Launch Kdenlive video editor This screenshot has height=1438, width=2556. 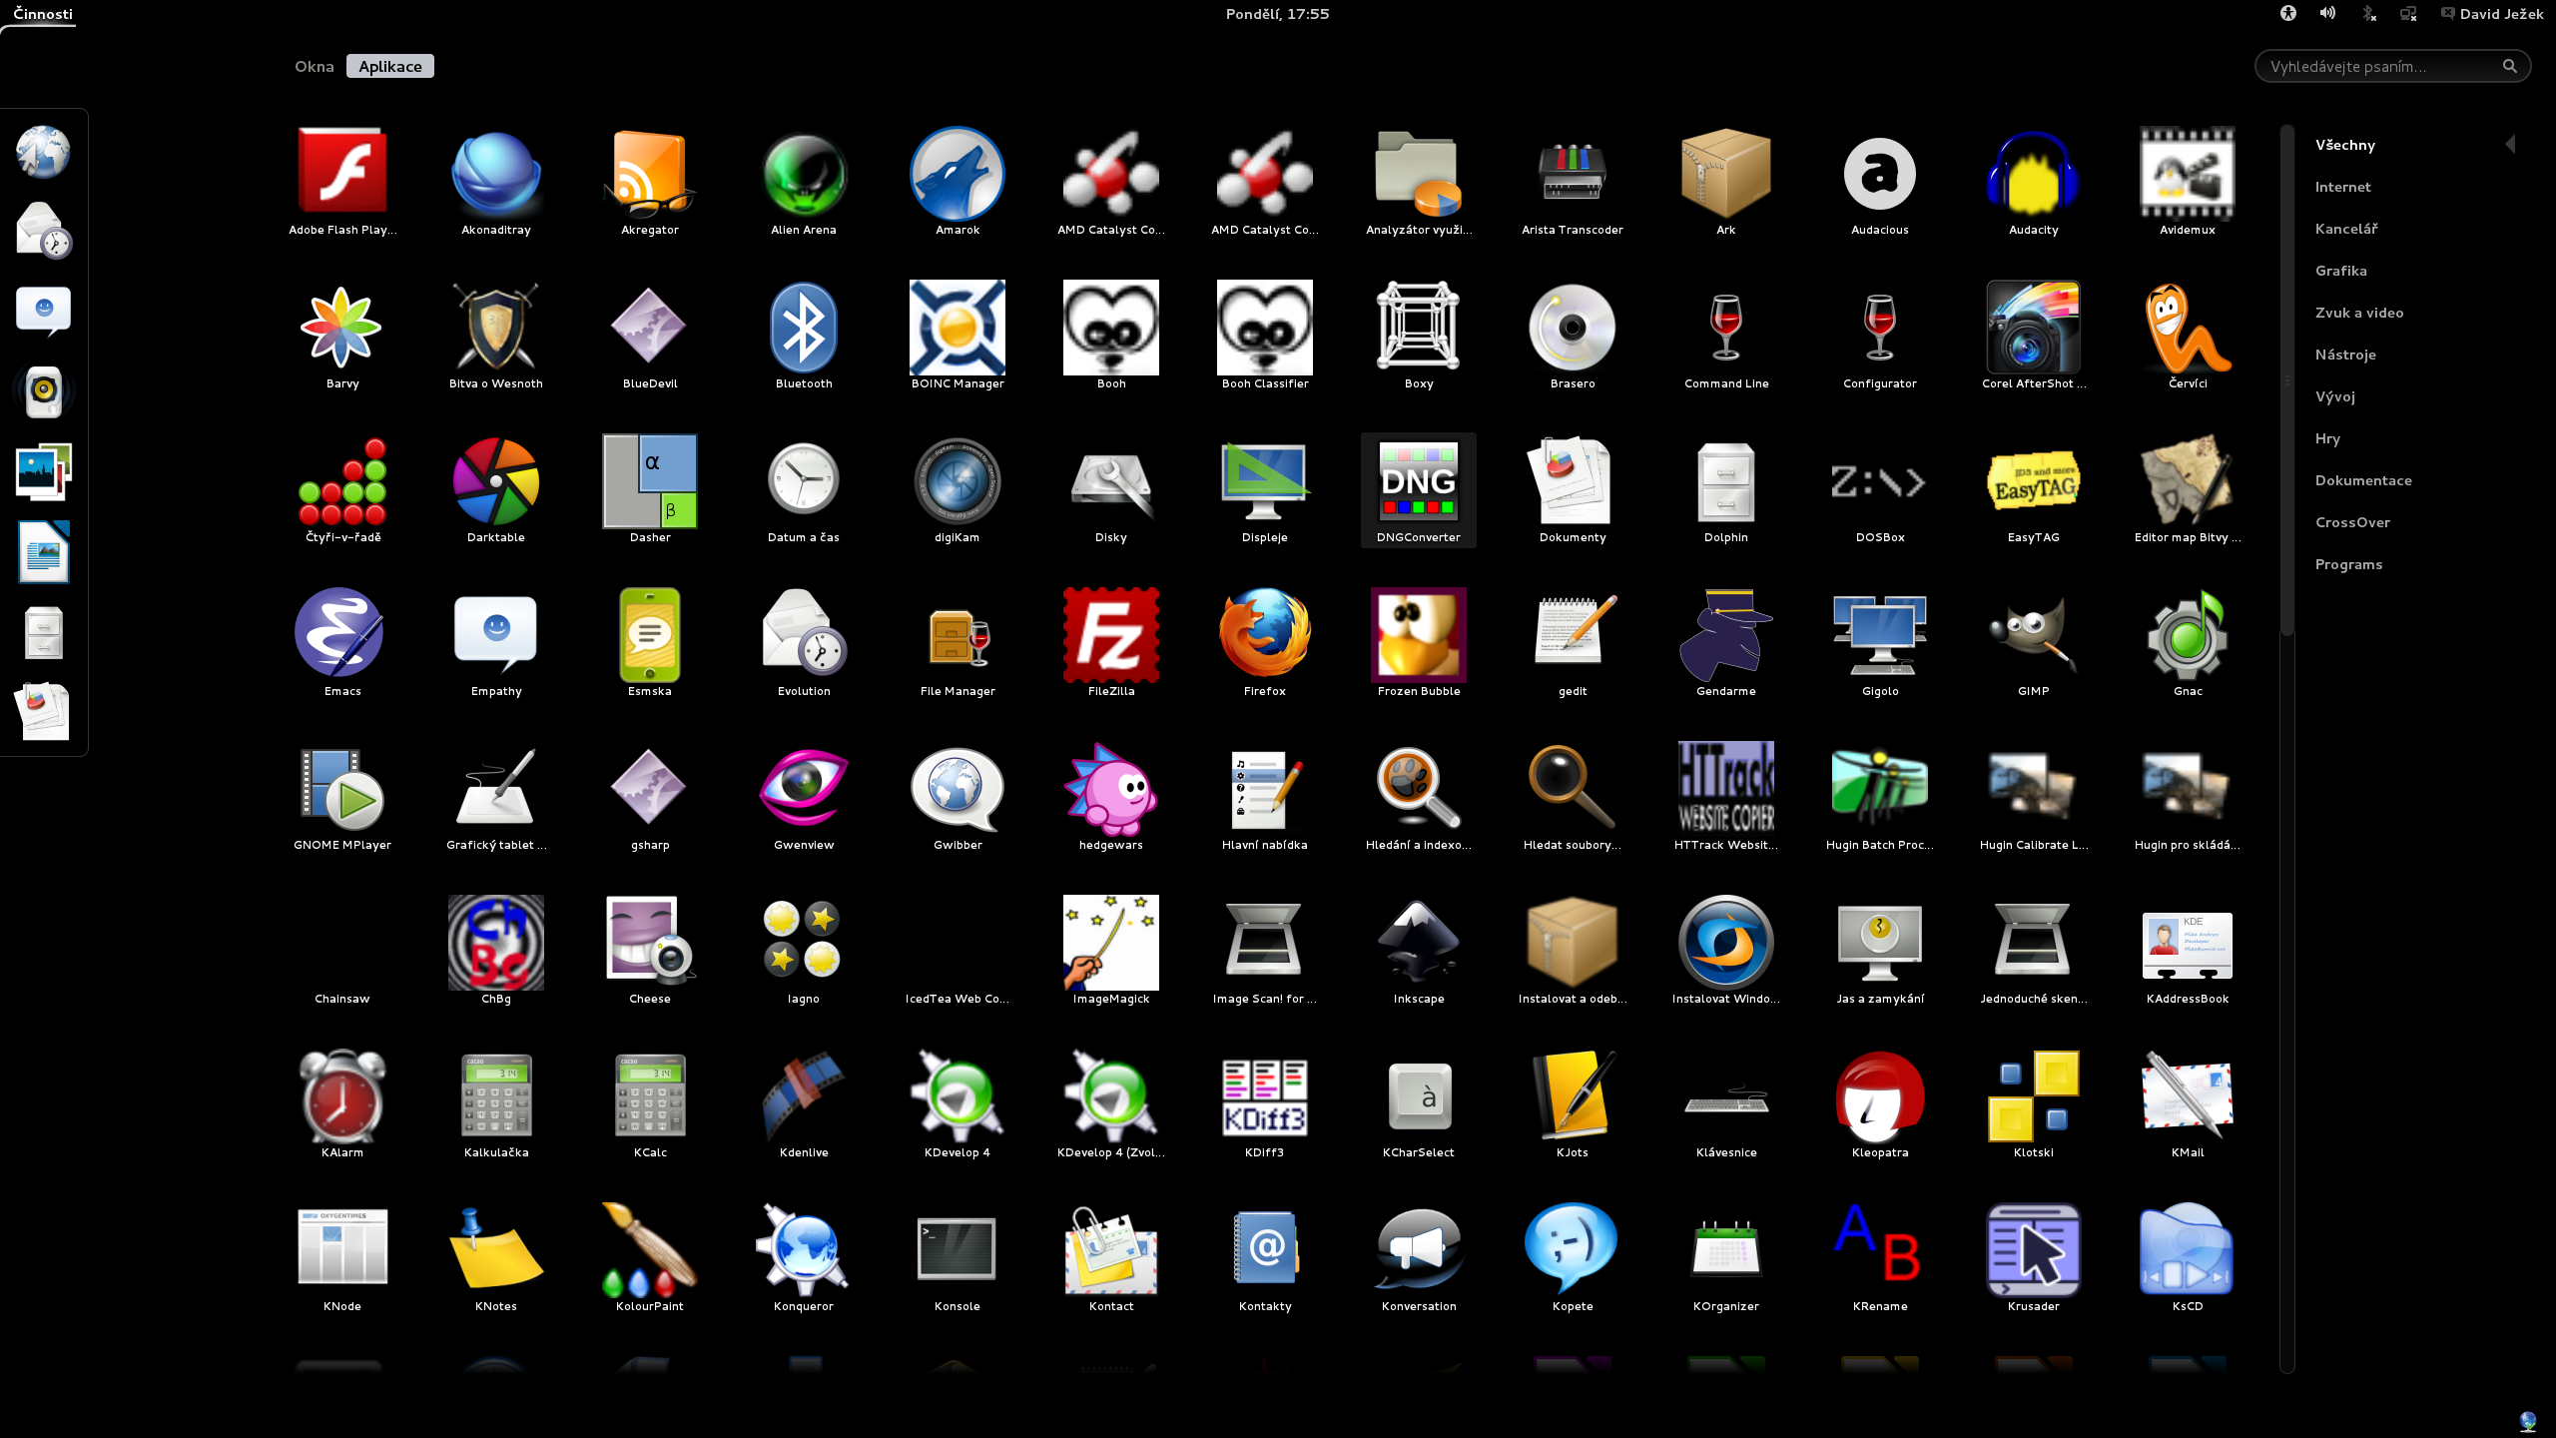coord(804,1104)
